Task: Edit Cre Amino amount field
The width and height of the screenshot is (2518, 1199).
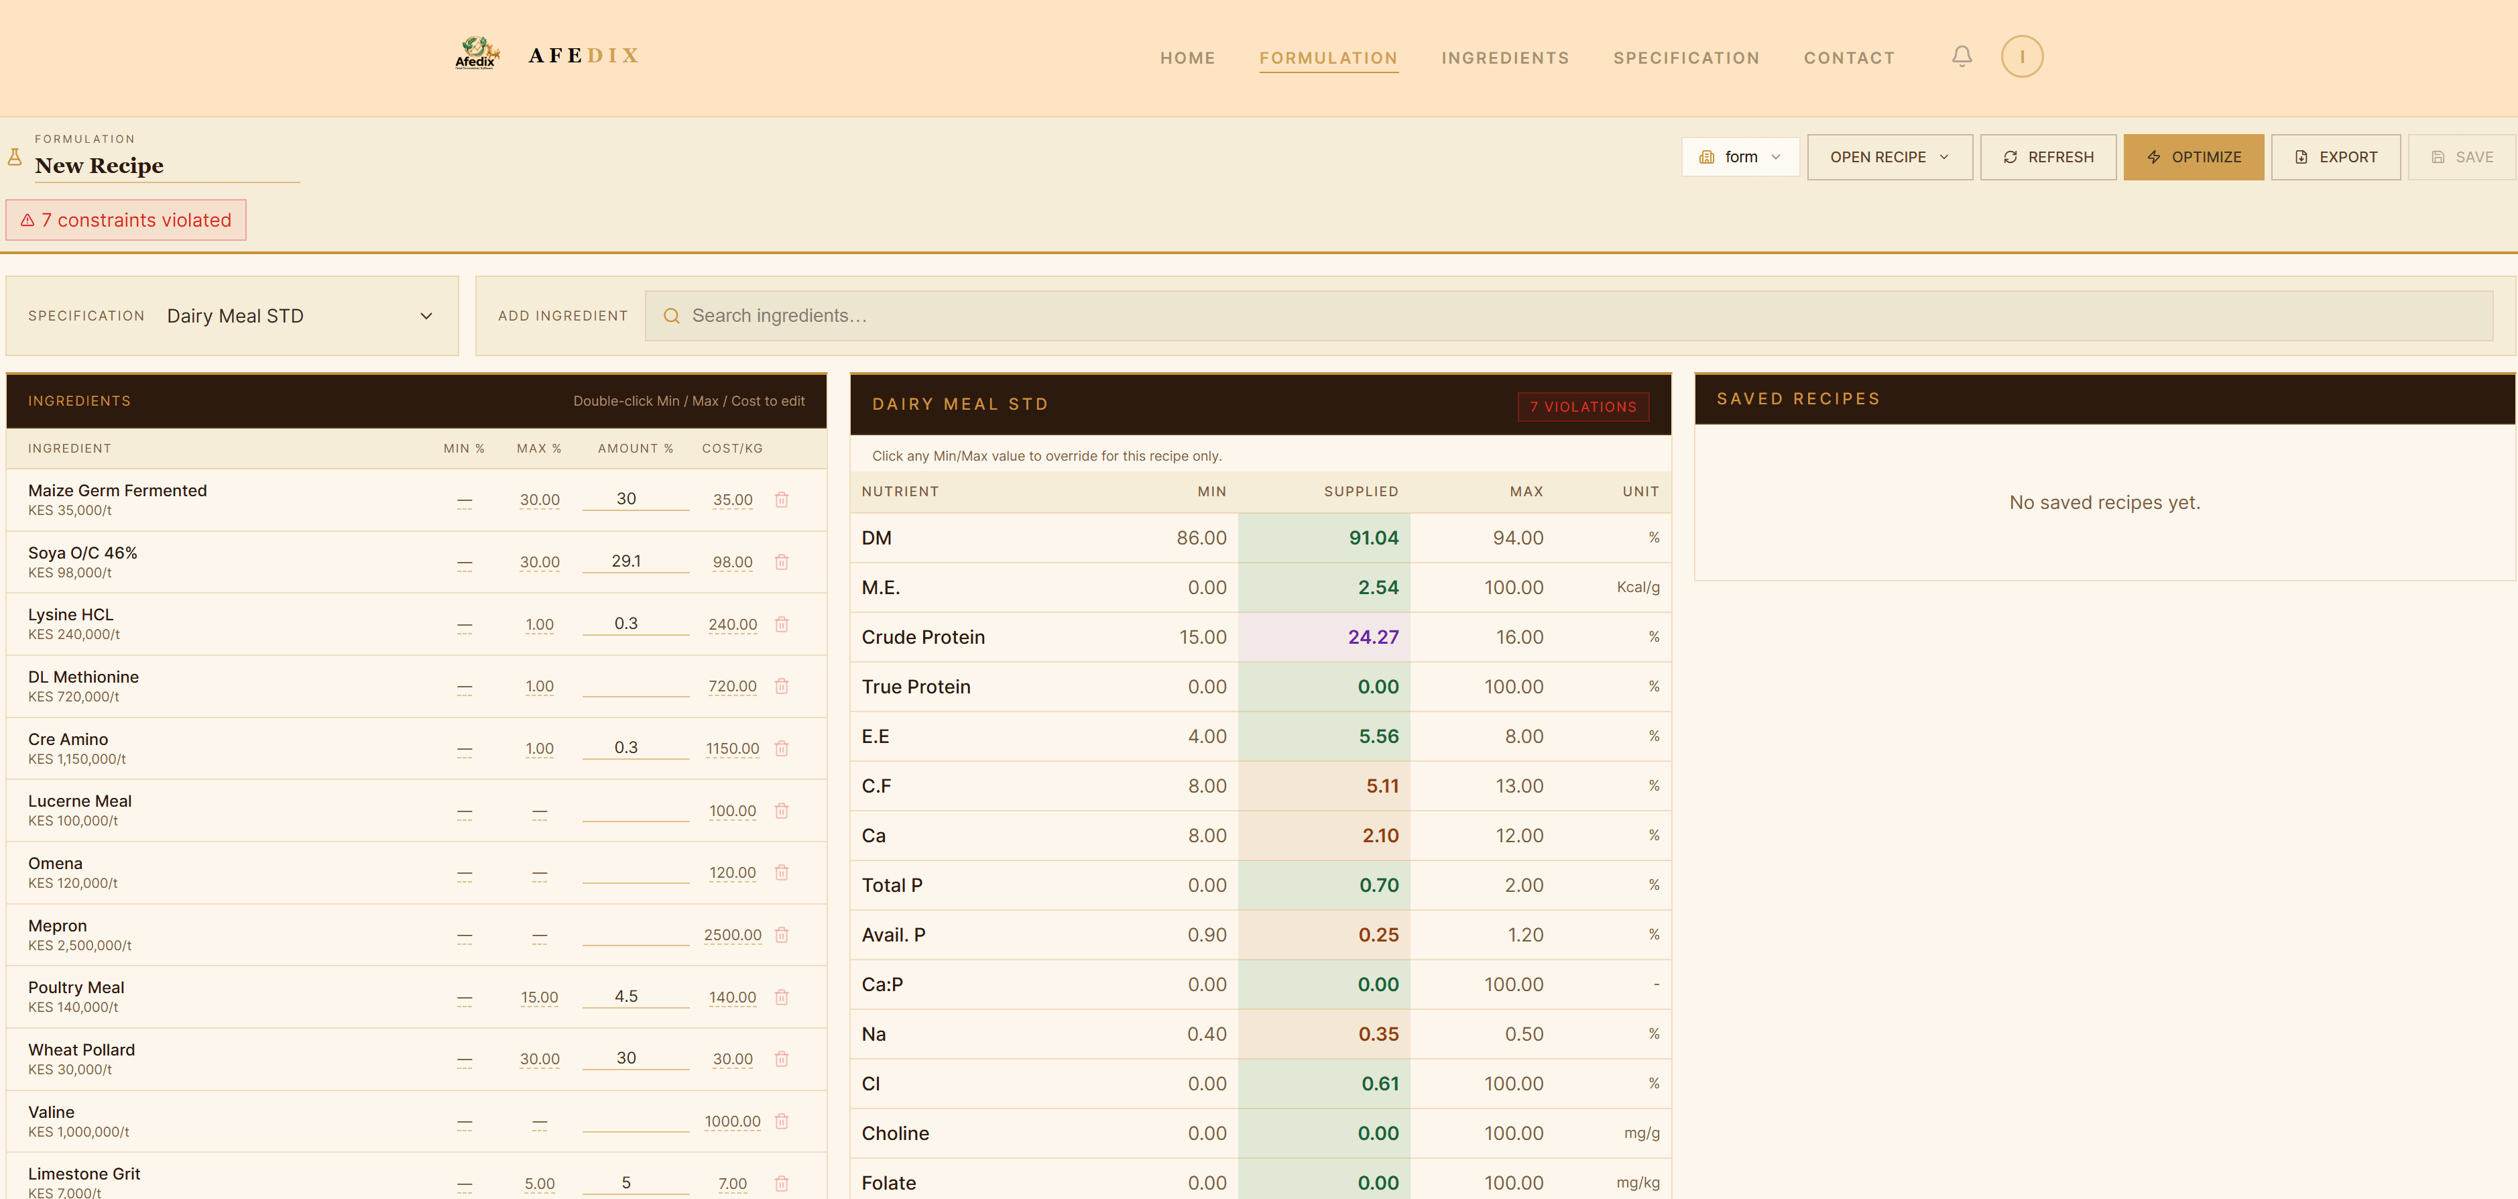Action: pos(636,747)
